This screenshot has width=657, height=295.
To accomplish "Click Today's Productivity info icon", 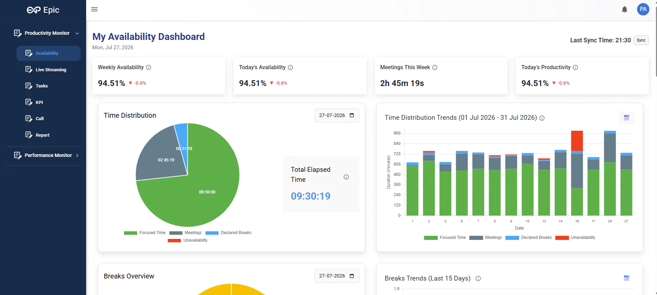I will (x=575, y=67).
